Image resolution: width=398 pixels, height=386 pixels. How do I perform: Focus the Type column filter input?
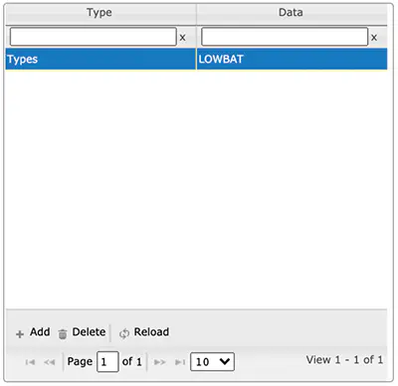[94, 37]
